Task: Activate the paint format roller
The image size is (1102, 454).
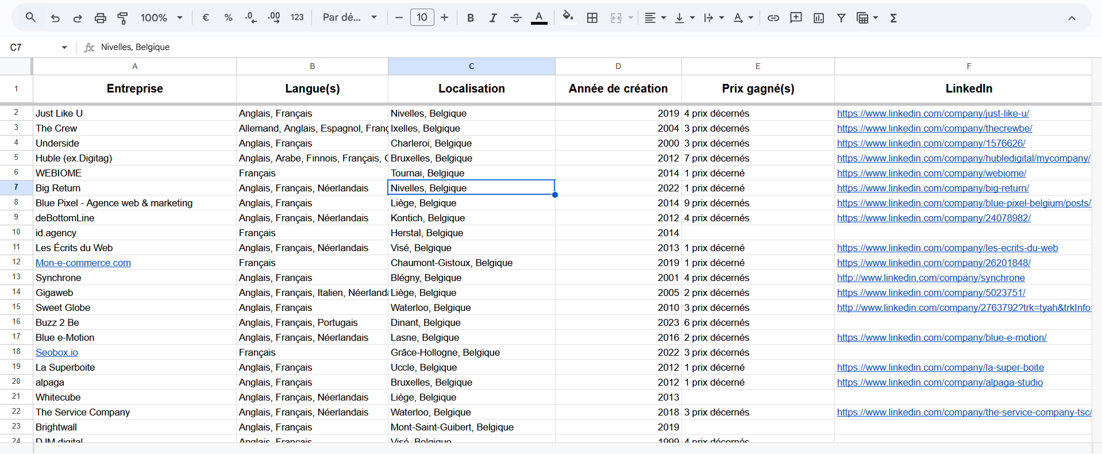Action: click(122, 18)
